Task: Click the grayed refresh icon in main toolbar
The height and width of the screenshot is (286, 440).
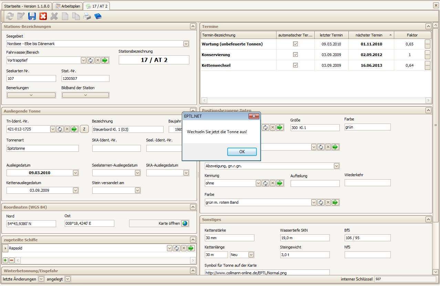Action: (10, 16)
